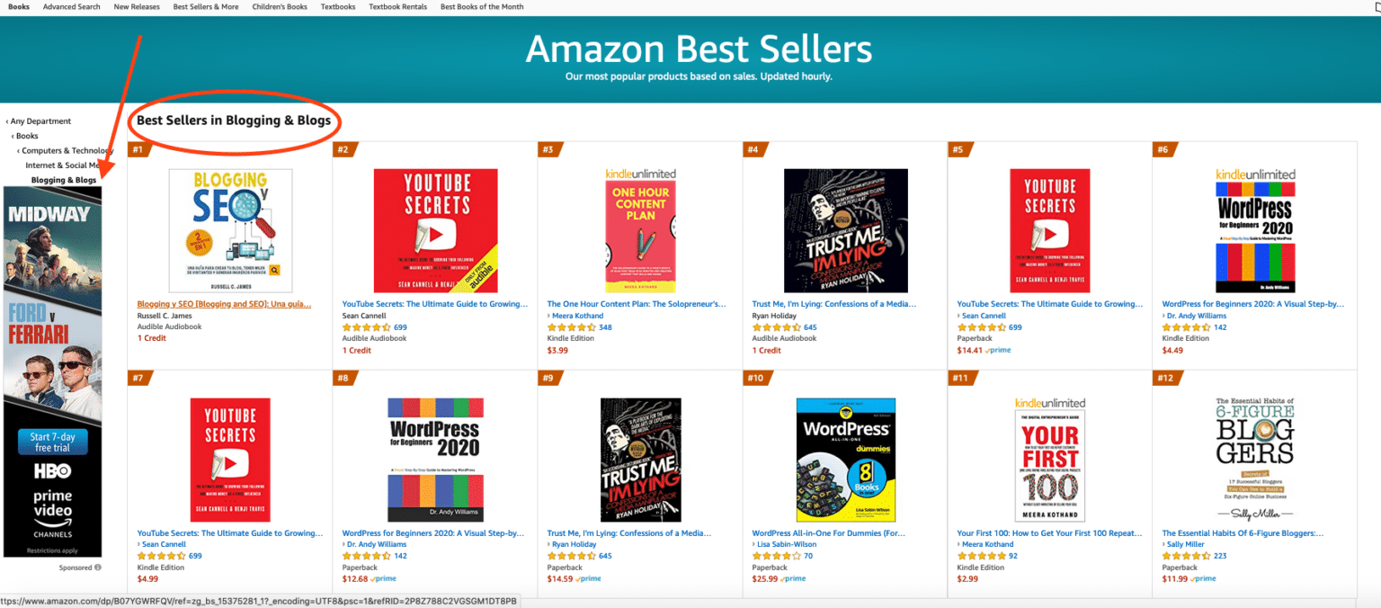Expand Computers & Technology category in sidebar
This screenshot has width=1381, height=608.
(67, 151)
